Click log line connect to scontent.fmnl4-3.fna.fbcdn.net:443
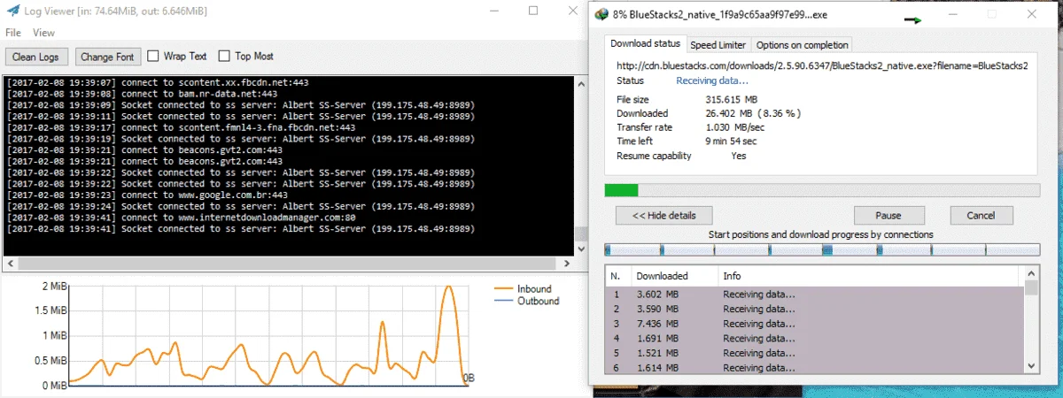Screen dimensions: 1063x398 [181, 127]
